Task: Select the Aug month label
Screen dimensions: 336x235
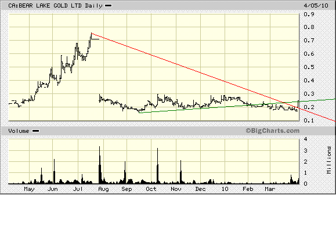Action: pos(103,189)
